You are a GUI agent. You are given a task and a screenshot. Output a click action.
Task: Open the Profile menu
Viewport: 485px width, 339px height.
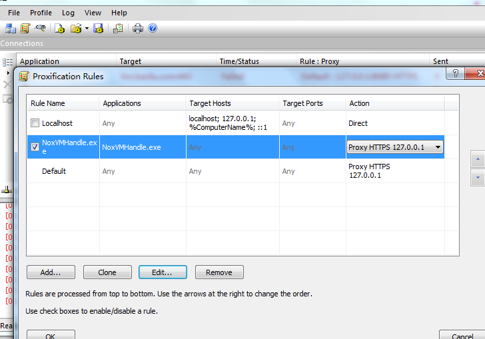[x=41, y=13]
